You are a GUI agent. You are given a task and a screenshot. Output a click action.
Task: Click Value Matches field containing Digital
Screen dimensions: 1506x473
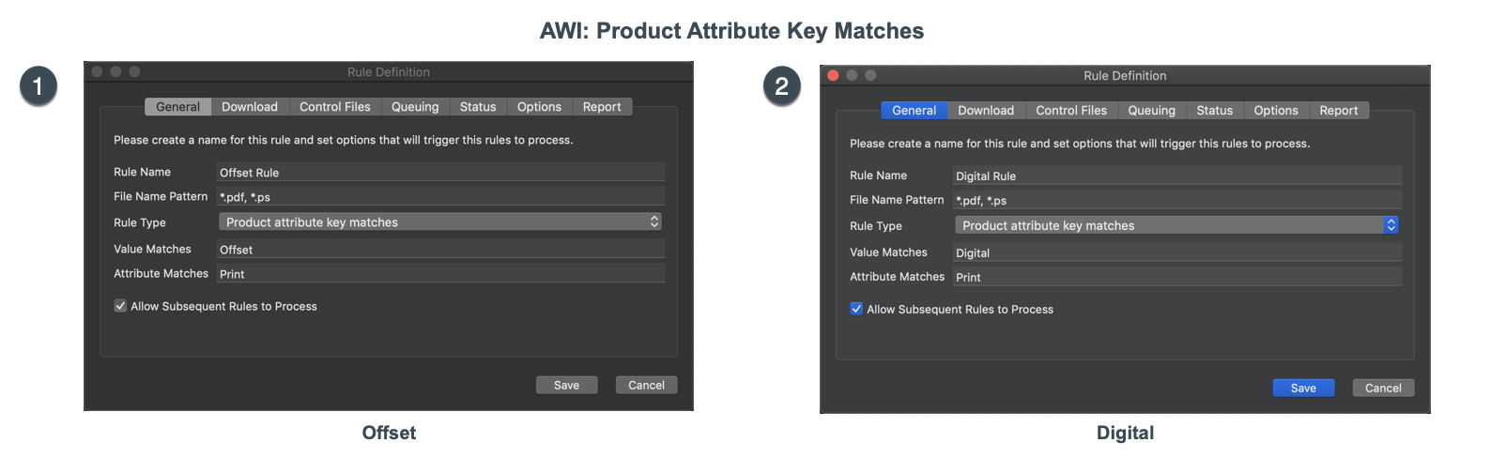1177,252
